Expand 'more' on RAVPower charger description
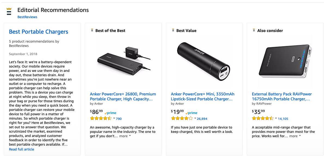 pos(295,136)
